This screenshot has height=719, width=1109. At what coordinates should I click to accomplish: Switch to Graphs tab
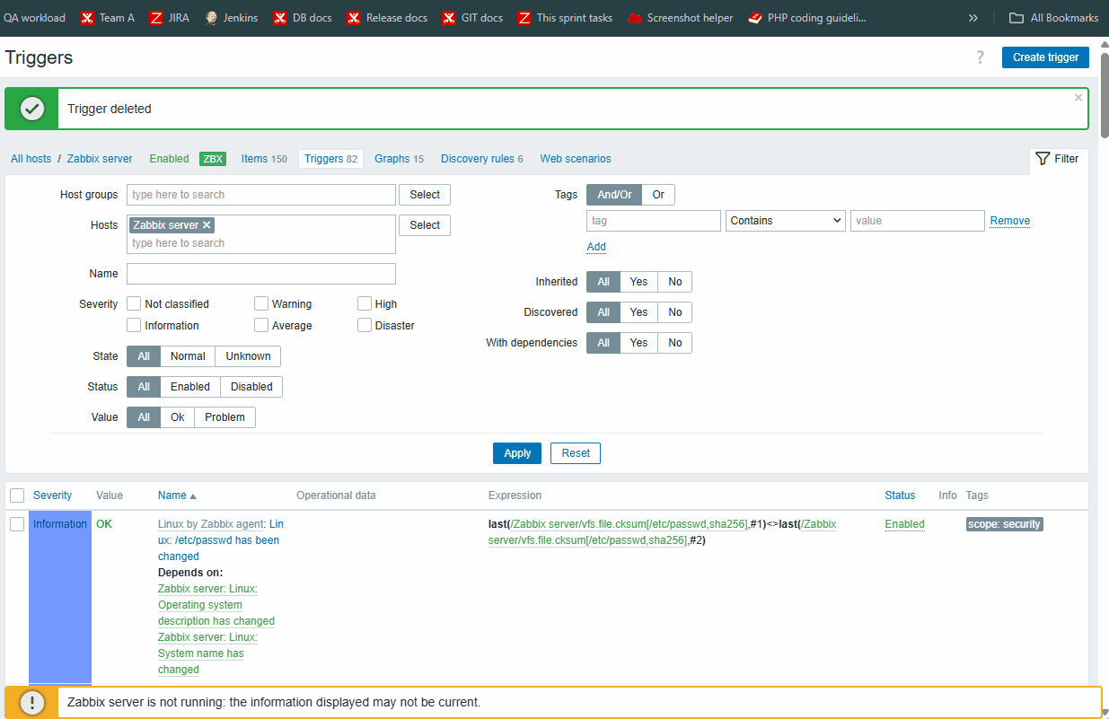click(399, 159)
